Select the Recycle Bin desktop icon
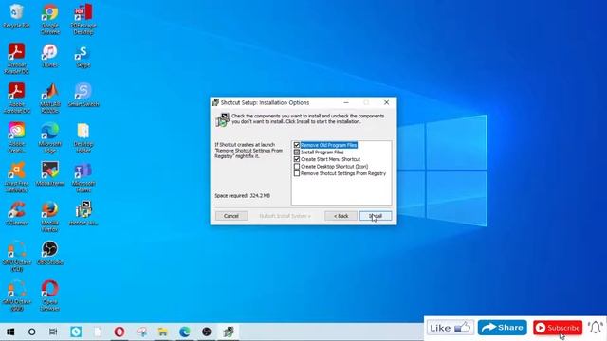The width and height of the screenshot is (607, 341). pyautogui.click(x=16, y=17)
